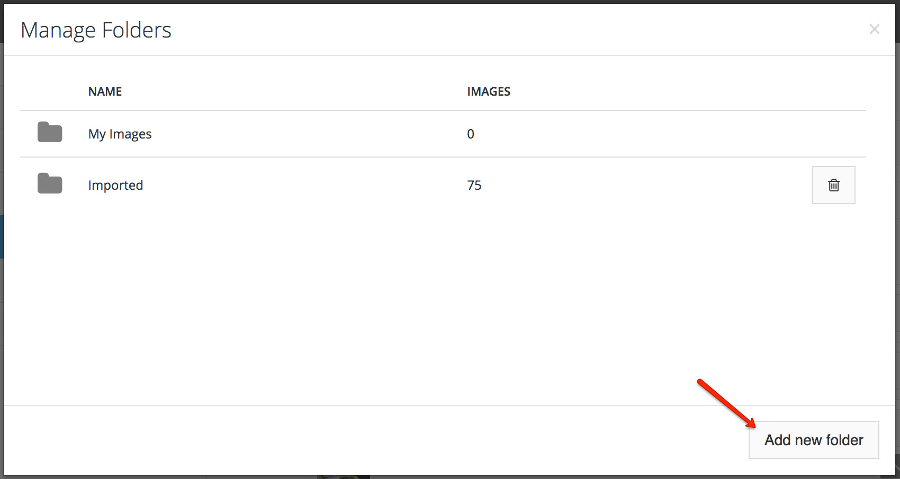900x479 pixels.
Task: Open the My Images folder name
Action: click(x=120, y=134)
